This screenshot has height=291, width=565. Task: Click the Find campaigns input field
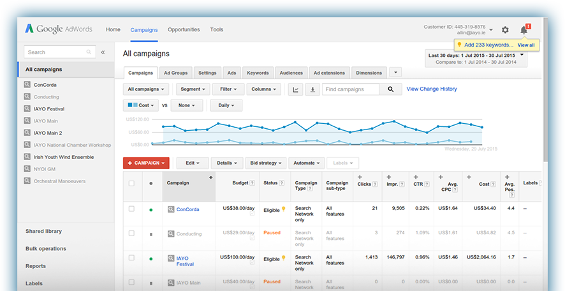350,89
